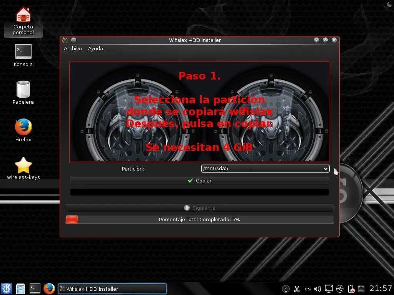Click the 'Partición:' label
Viewport: 394px width, 295px height.
tap(133, 169)
